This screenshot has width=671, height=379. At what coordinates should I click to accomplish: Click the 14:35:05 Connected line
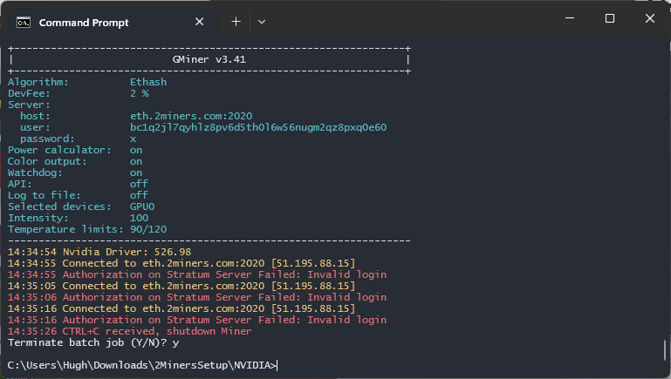click(181, 286)
